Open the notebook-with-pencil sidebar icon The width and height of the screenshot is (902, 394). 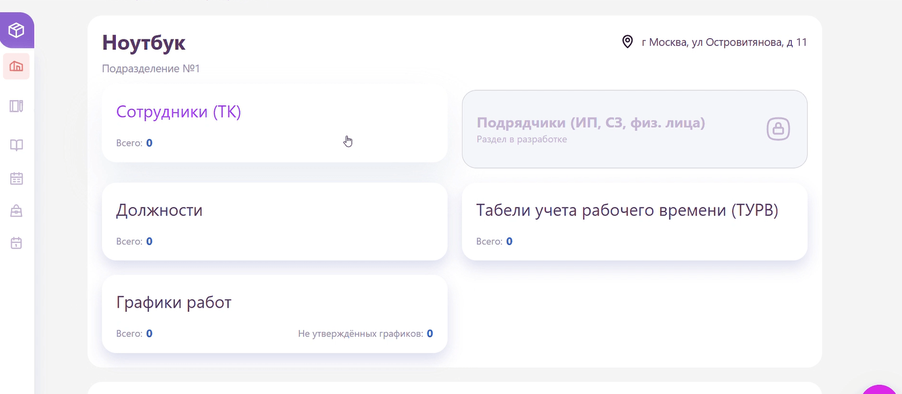16,106
